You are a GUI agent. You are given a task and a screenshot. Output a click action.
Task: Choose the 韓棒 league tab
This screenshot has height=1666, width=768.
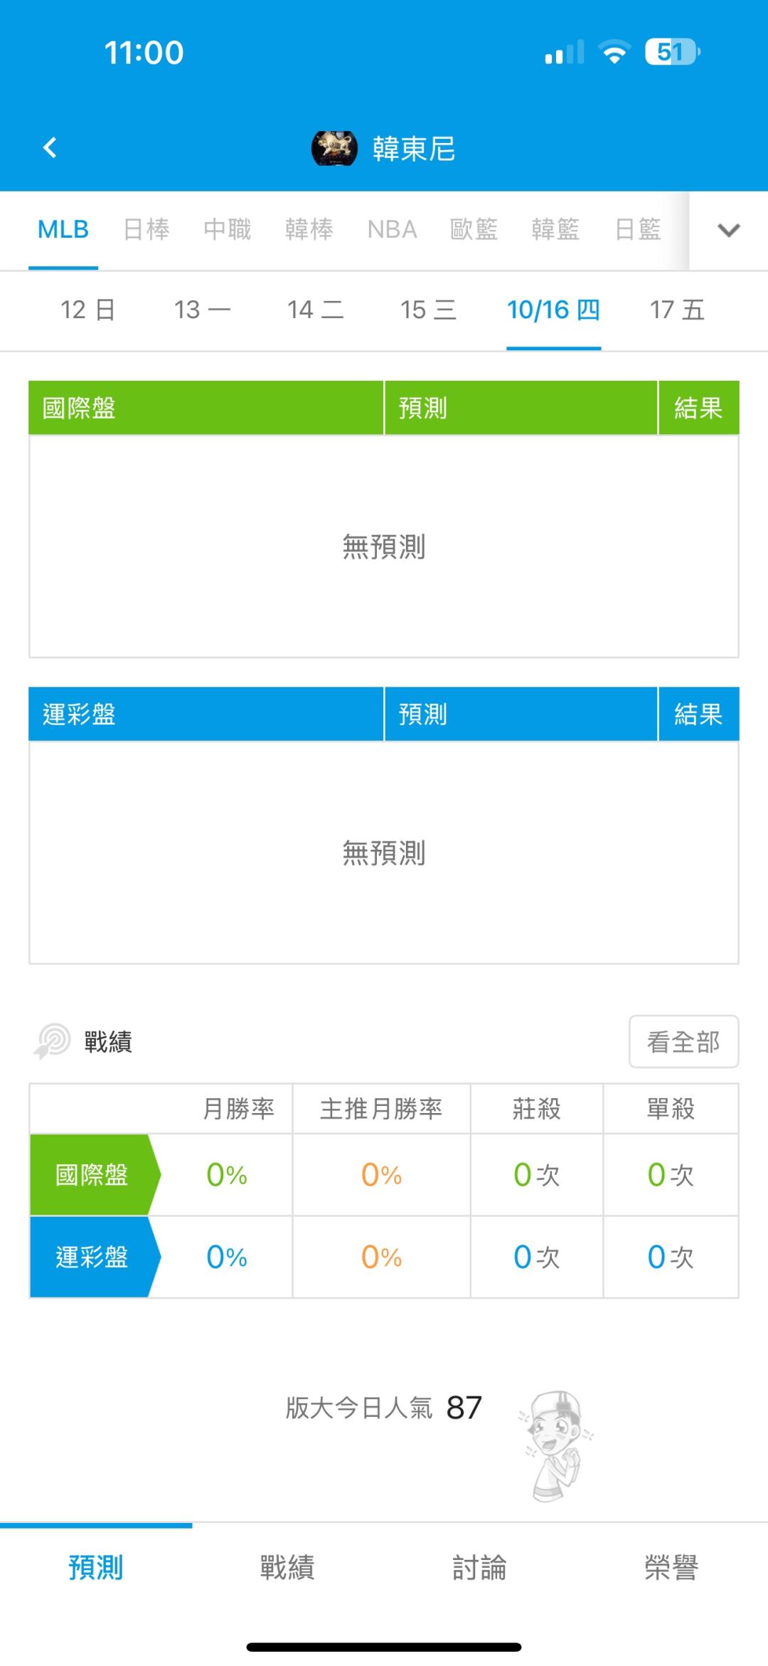click(309, 230)
